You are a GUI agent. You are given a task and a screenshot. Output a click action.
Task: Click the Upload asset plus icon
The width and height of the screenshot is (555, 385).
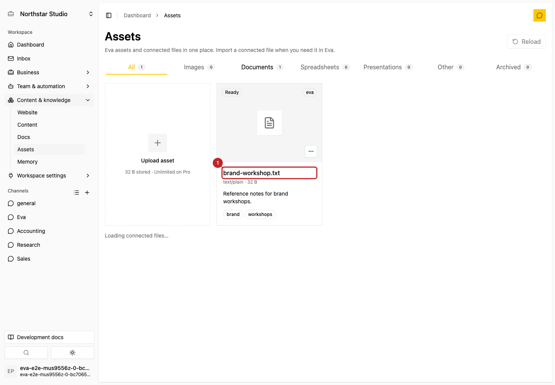[x=158, y=143]
